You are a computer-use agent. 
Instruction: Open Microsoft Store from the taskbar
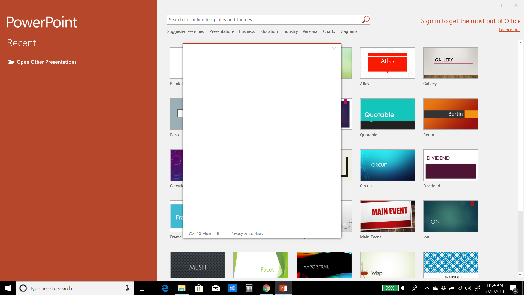click(x=199, y=288)
